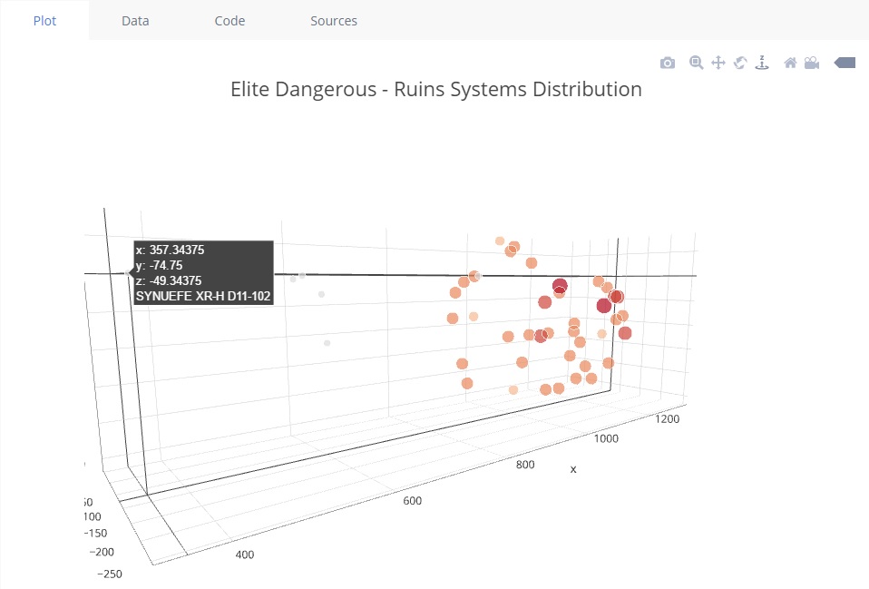This screenshot has width=869, height=589.
Task: Activate the orbital rotation tool
Action: (740, 63)
